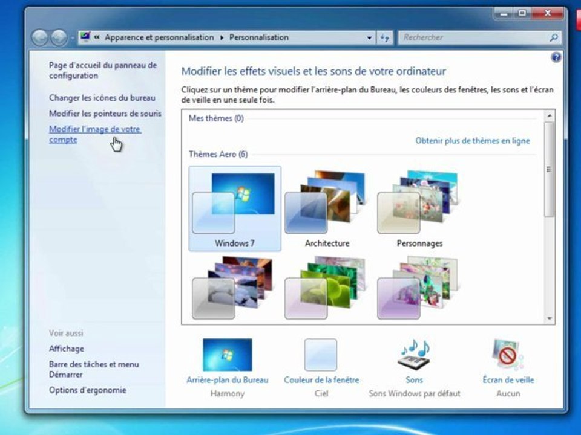Open the recent pages dropdown next to Forward

click(72, 37)
